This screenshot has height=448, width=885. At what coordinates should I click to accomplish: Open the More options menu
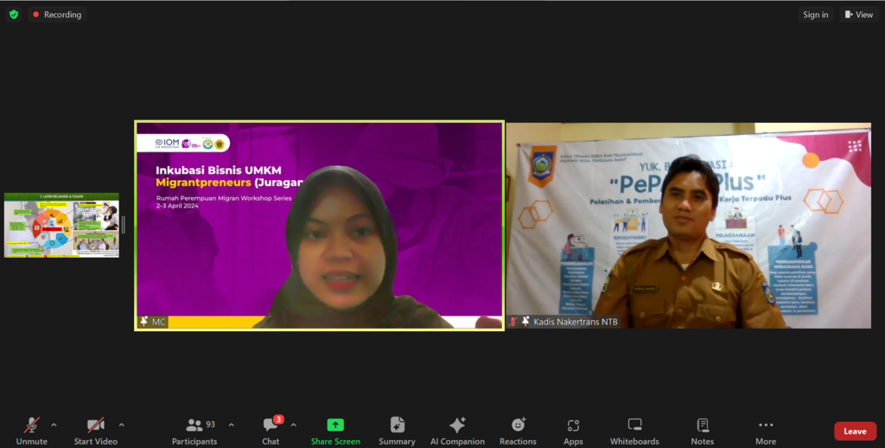(765, 430)
